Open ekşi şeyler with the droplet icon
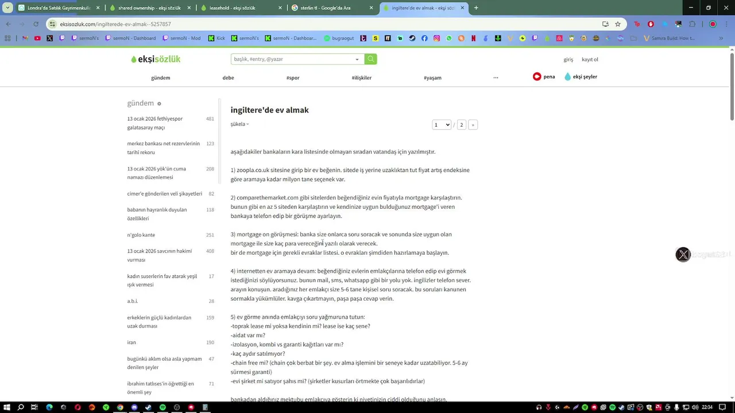This screenshot has width=735, height=413. [581, 77]
